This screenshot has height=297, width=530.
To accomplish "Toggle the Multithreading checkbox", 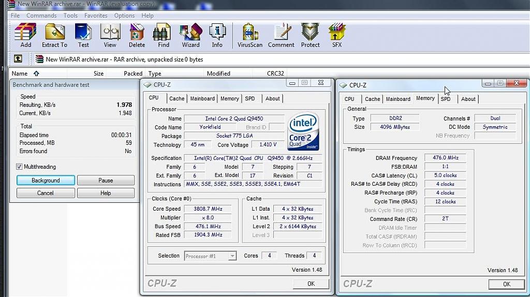I will coord(19,167).
